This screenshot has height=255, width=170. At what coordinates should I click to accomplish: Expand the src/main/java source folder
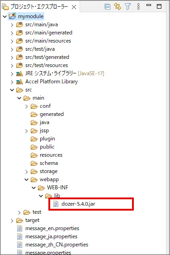click(x=12, y=25)
